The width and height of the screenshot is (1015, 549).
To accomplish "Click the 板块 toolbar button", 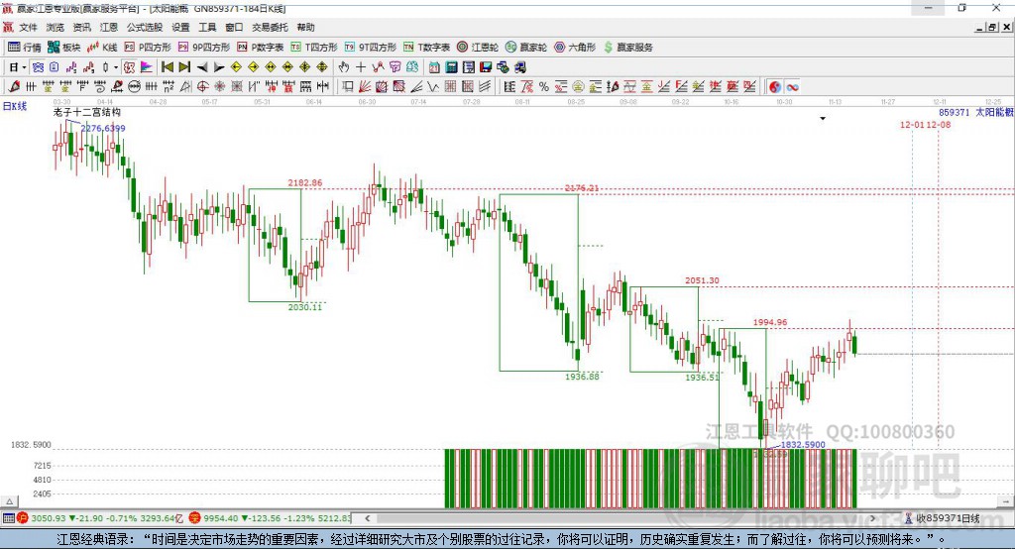I will pyautogui.click(x=64, y=48).
